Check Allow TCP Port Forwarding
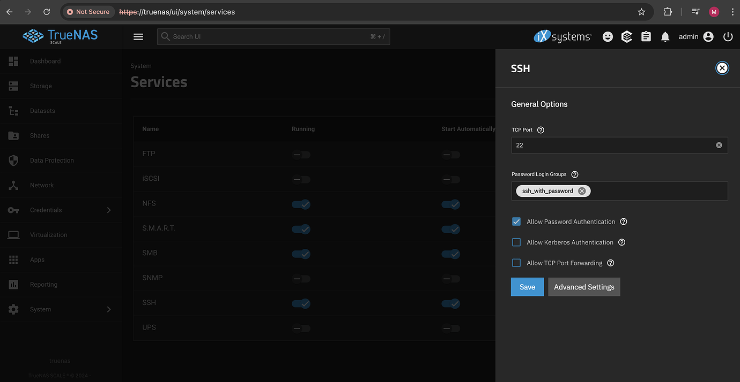Viewport: 740px width, 382px height. point(516,263)
